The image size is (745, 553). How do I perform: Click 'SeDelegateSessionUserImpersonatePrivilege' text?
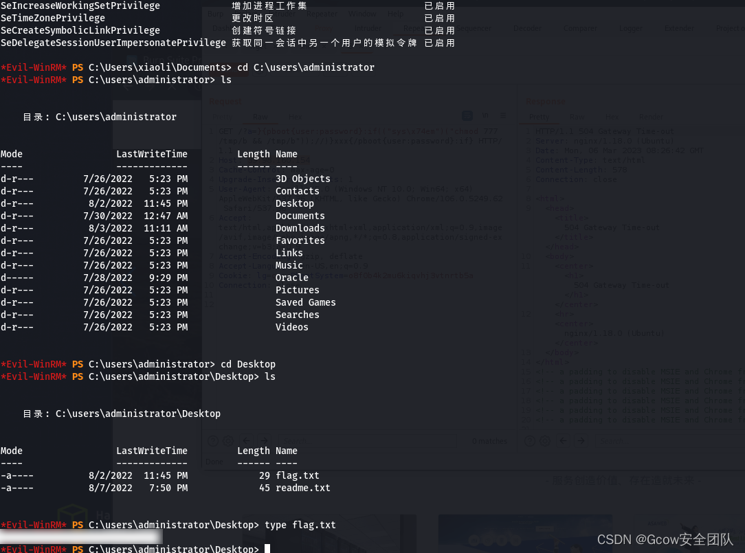point(113,43)
